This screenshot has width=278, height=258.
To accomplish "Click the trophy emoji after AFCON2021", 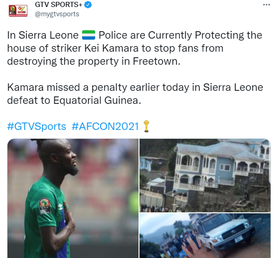I will (x=146, y=126).
